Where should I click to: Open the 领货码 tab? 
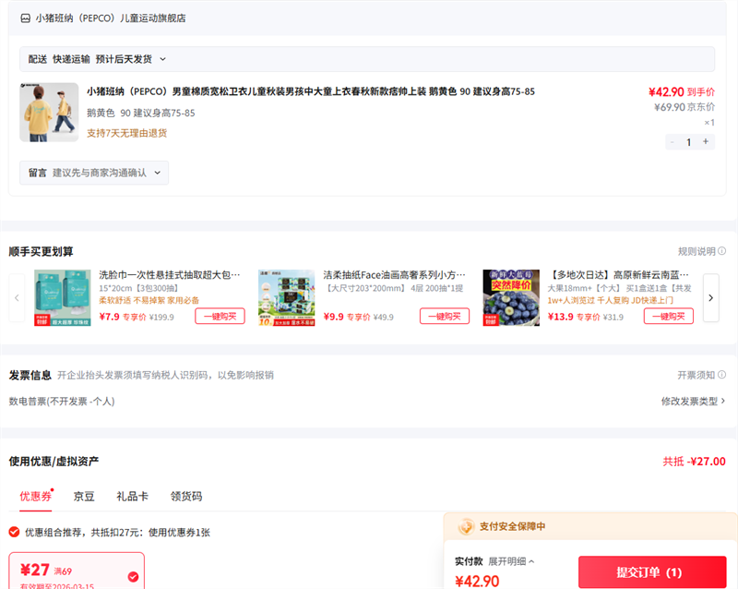point(185,496)
